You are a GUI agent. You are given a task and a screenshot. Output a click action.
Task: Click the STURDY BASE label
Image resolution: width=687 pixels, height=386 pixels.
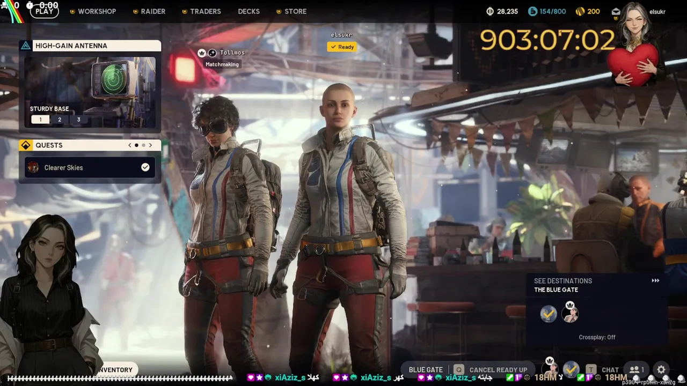pyautogui.click(x=49, y=109)
